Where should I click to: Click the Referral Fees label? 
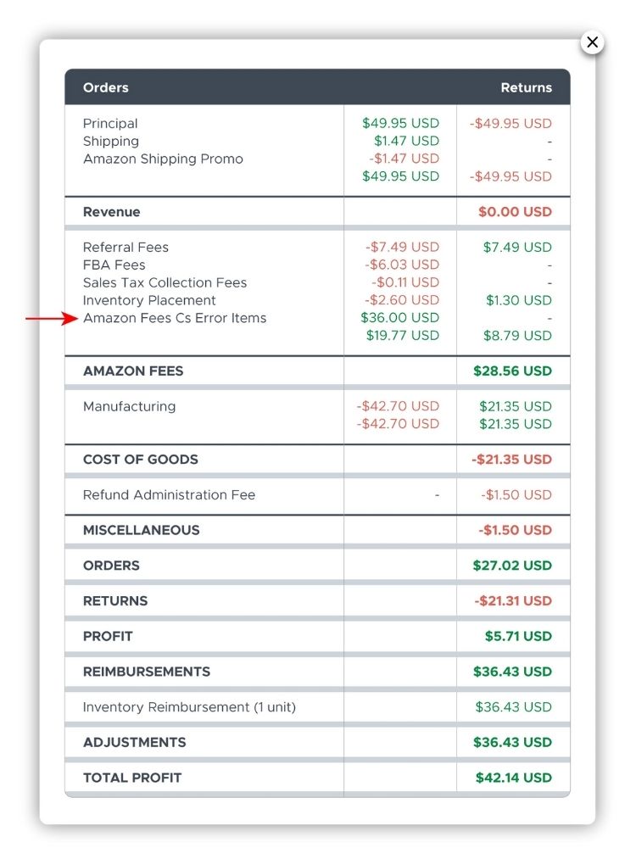[x=126, y=248]
